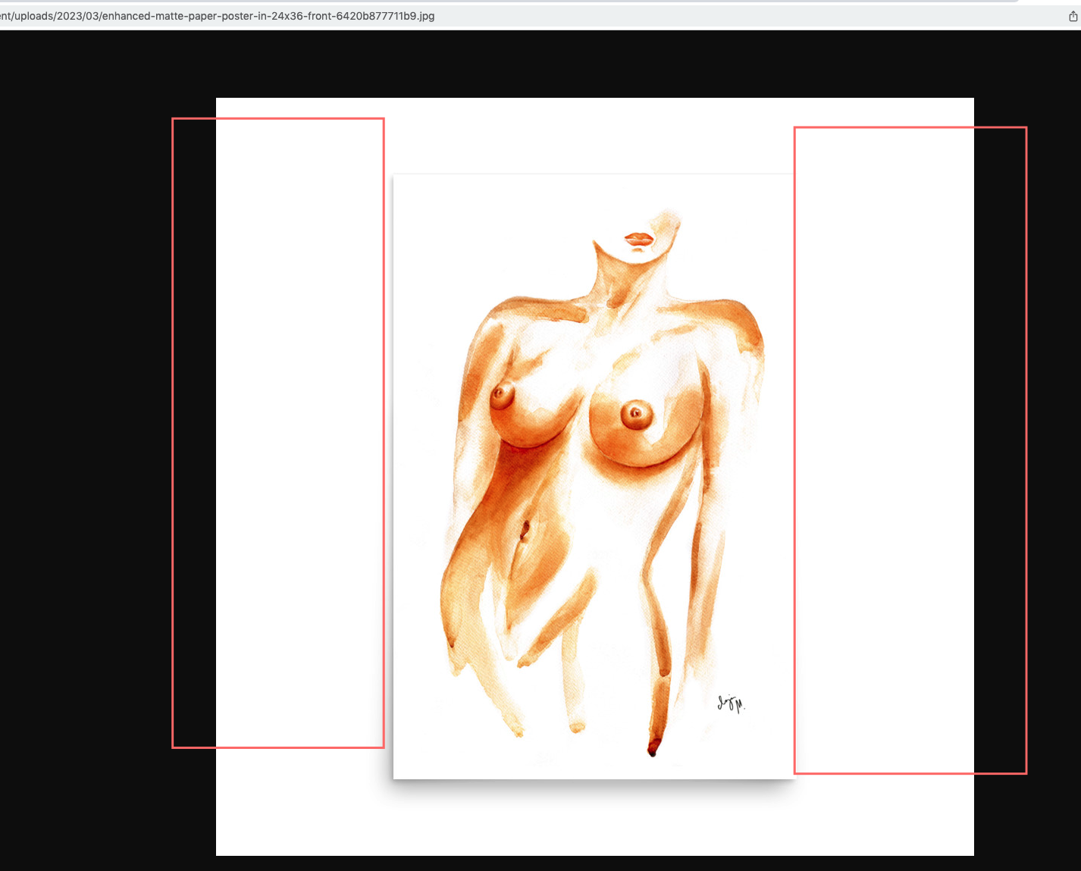Click the image URL text in the address bar

(218, 16)
